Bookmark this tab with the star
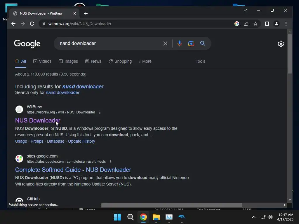Viewport: 299px width, 224px height. coord(255,24)
